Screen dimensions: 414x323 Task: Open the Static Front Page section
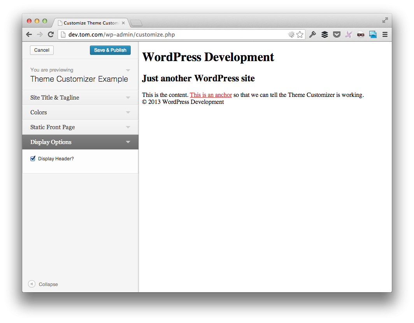(x=80, y=127)
